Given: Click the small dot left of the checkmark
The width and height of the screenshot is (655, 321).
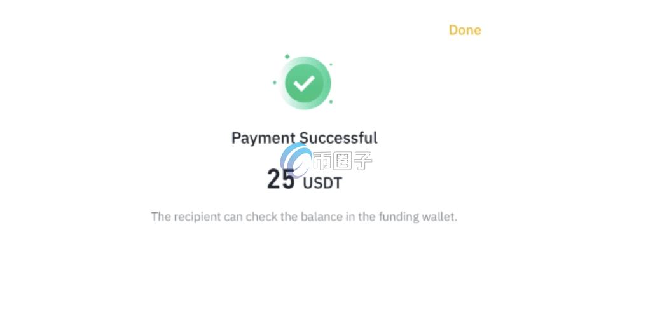Looking at the screenshot, I should click(275, 83).
